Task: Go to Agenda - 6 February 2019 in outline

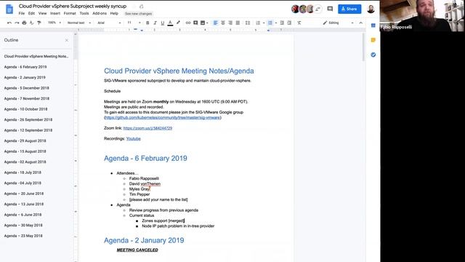Action: [25, 67]
